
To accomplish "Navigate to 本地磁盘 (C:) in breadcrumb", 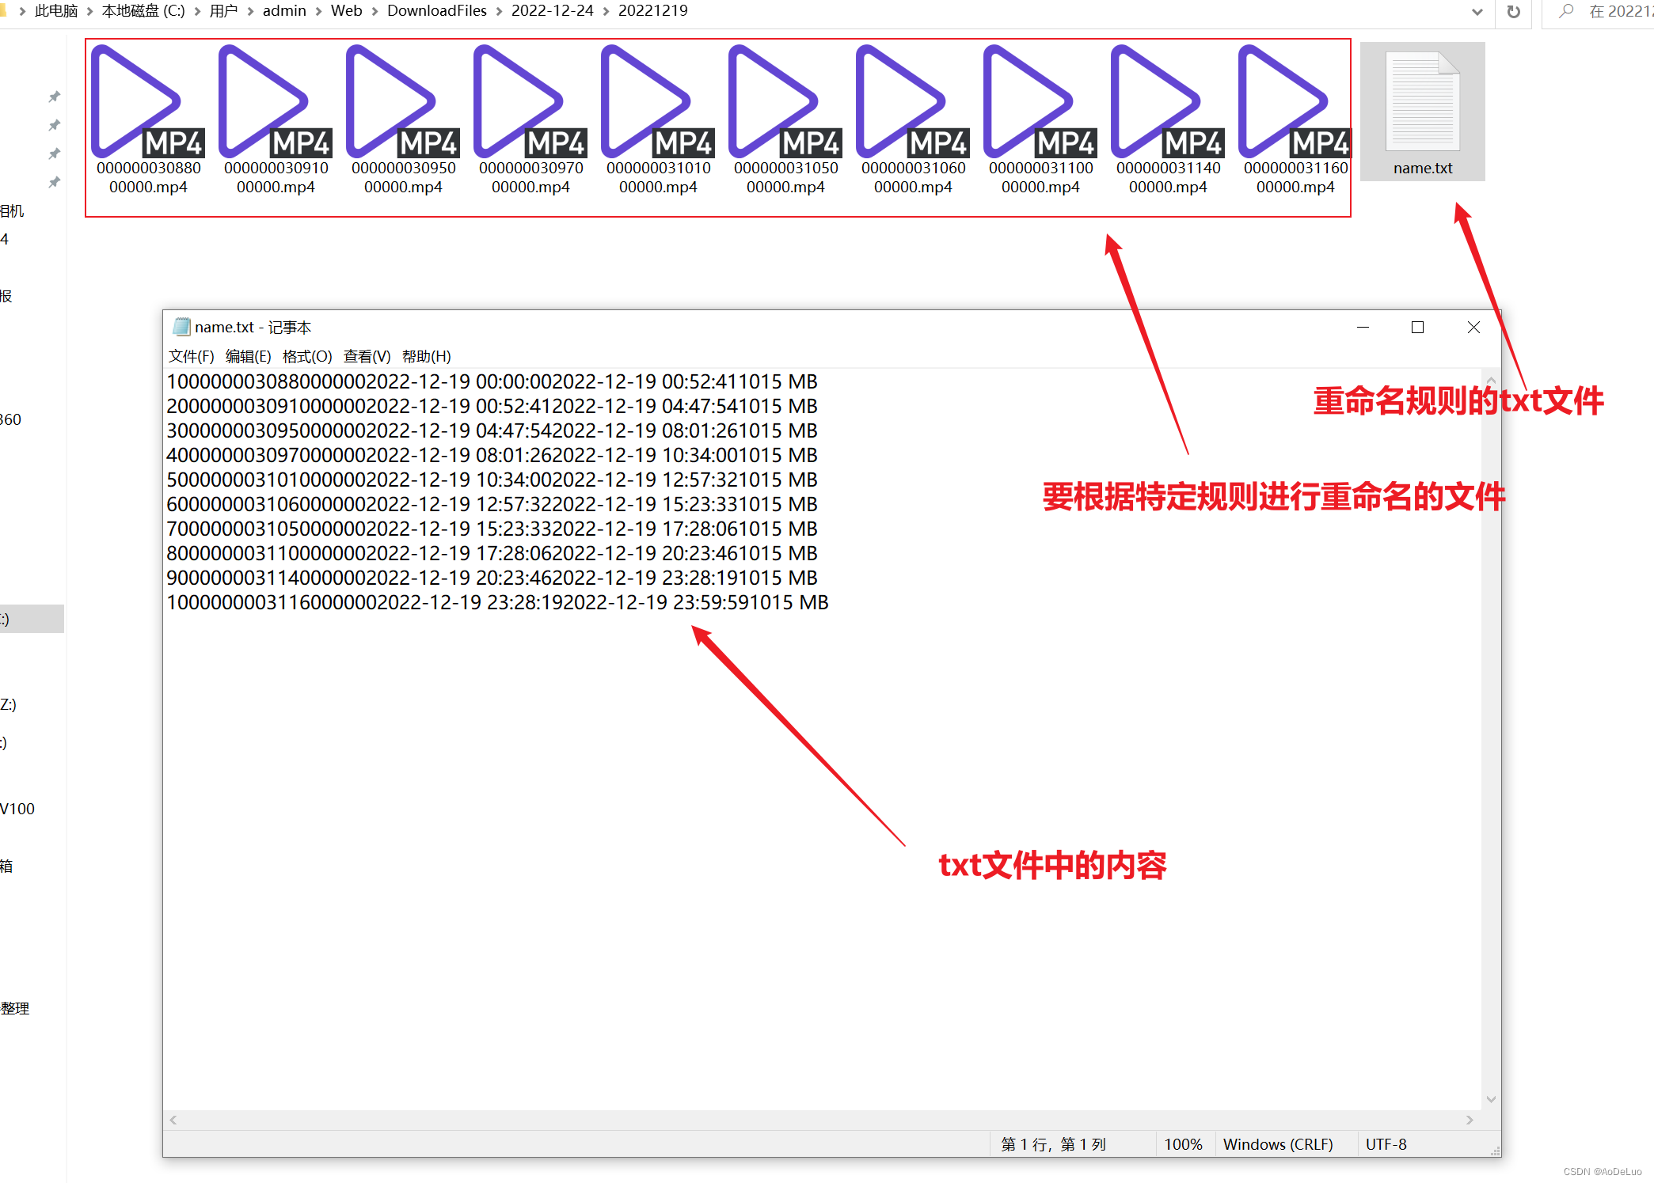I will point(143,11).
